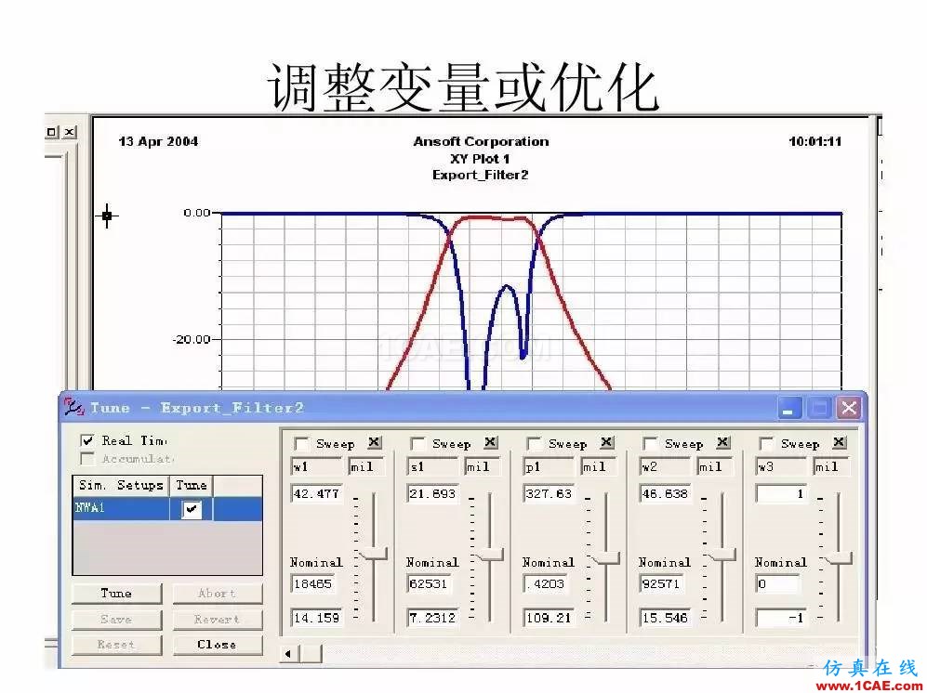Click the mil unit field for p1
Image resolution: width=927 pixels, height=693 pixels.
click(598, 466)
